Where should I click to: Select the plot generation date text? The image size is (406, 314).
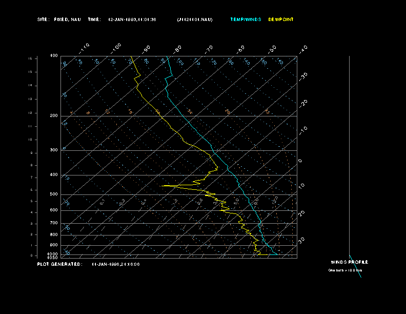(116, 264)
